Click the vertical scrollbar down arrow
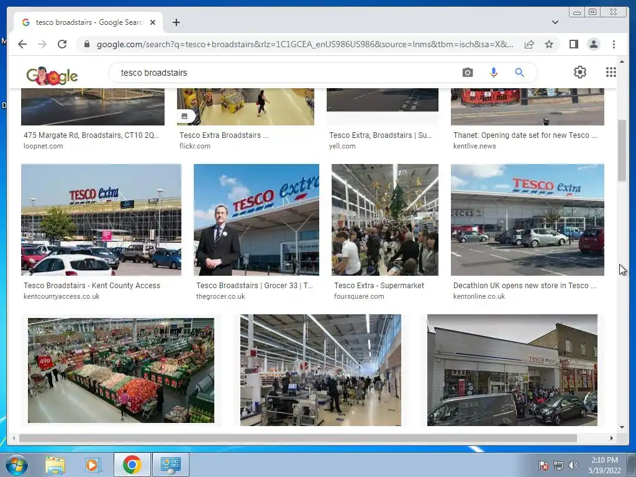The height and width of the screenshot is (477, 636). (622, 427)
